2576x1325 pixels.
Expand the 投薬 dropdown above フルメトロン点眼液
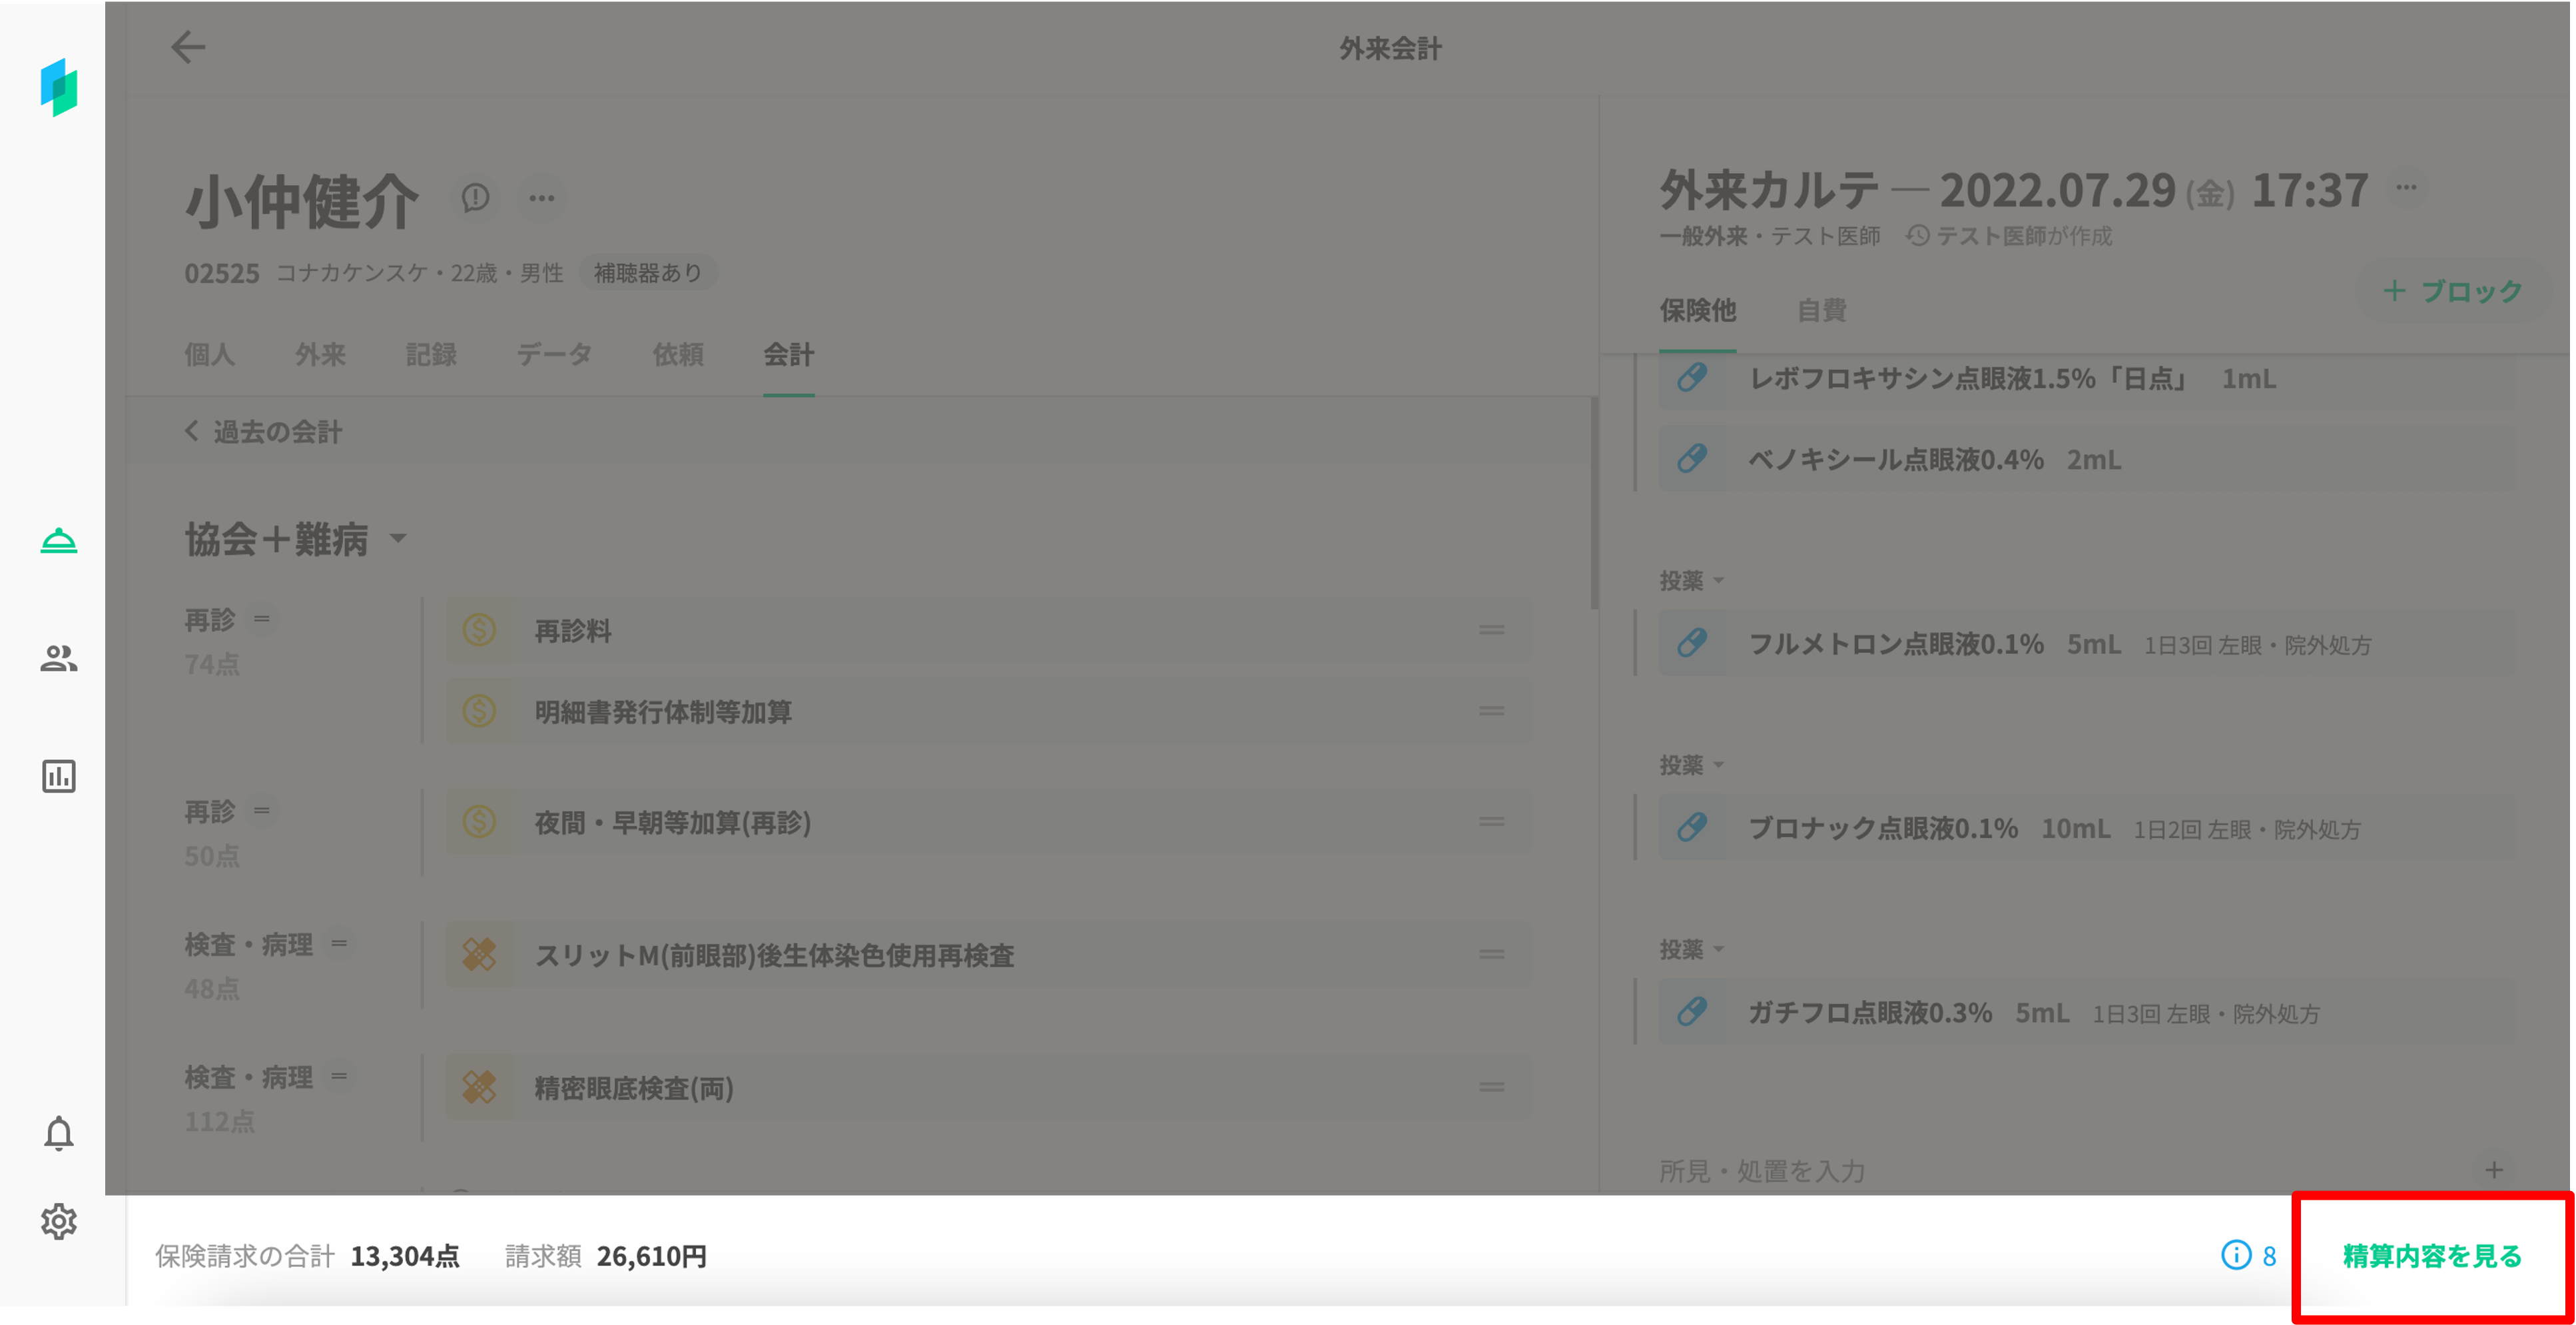click(1692, 581)
